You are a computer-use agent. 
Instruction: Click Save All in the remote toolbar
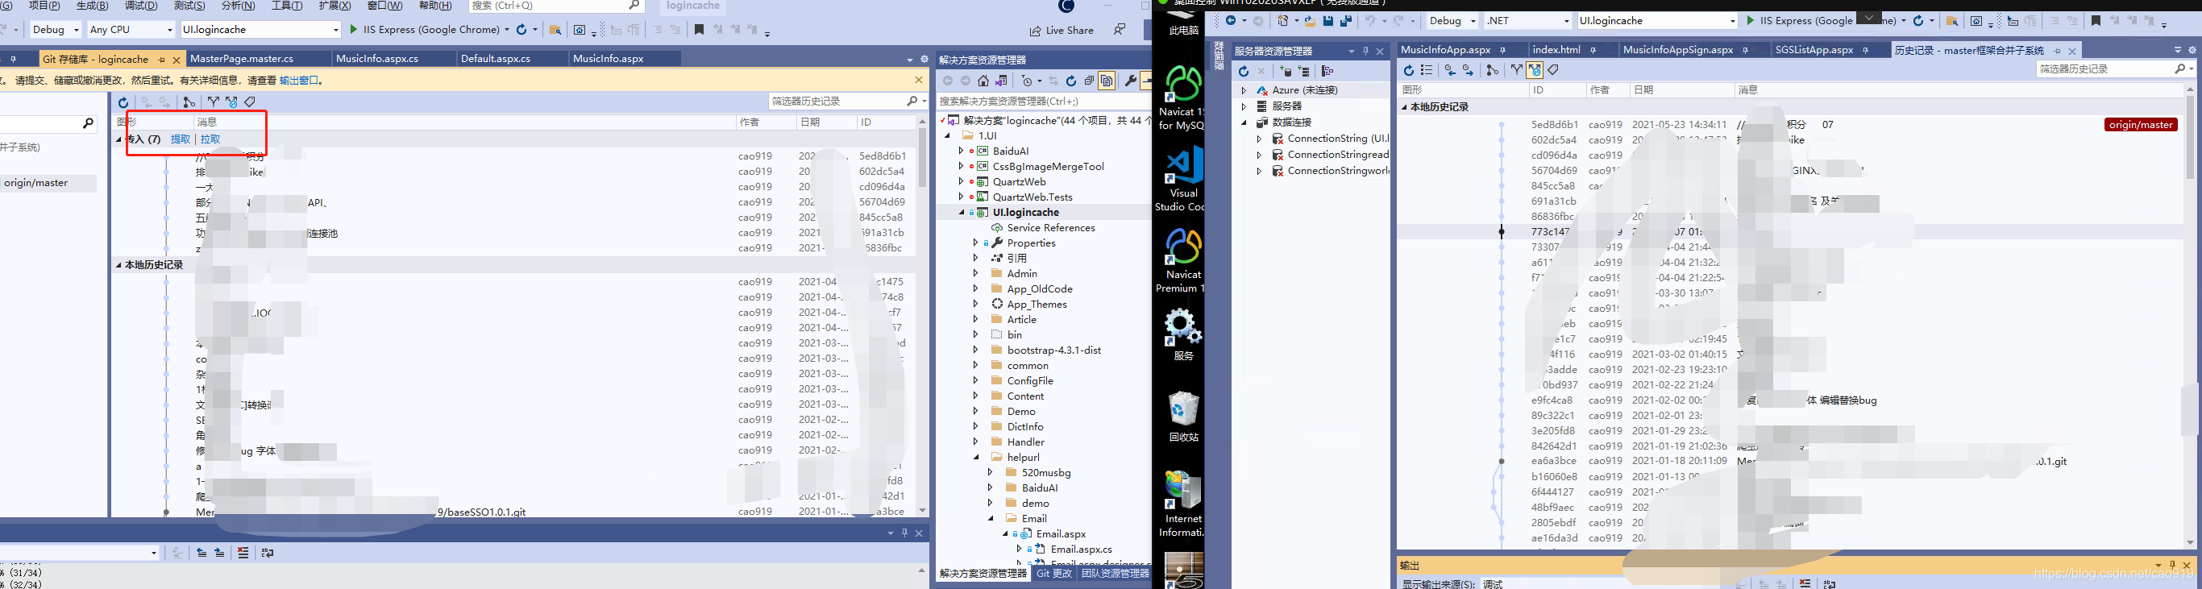tap(1345, 20)
